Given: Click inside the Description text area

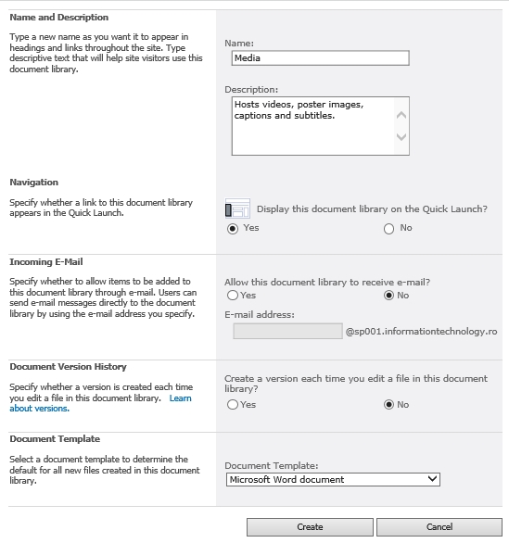Looking at the screenshot, I should click(x=313, y=126).
